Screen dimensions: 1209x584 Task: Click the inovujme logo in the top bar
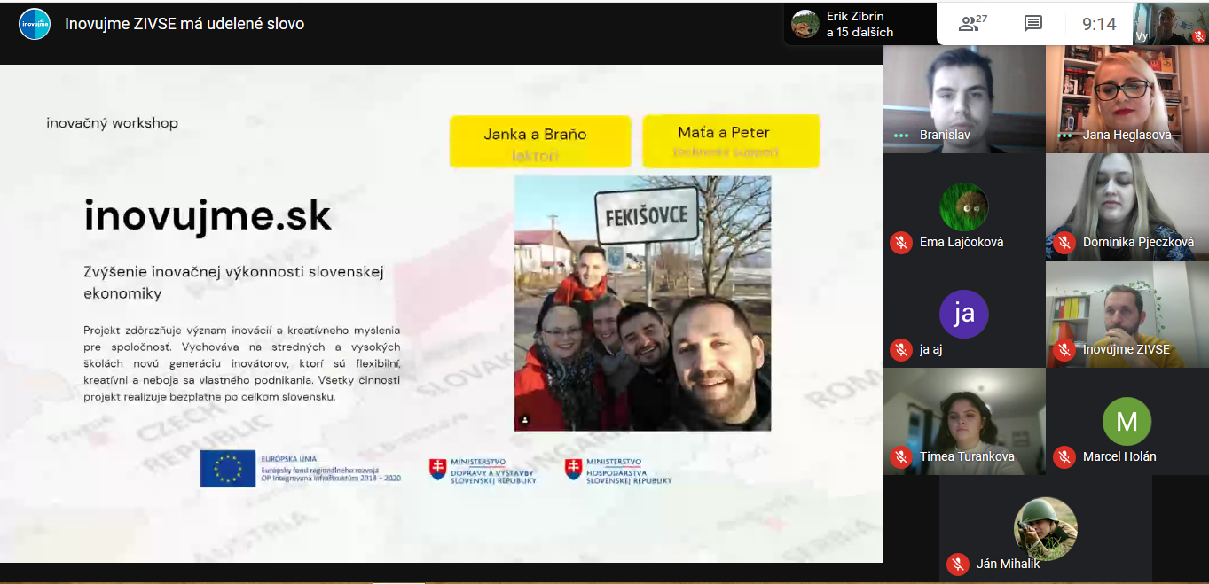pyautogui.click(x=35, y=24)
